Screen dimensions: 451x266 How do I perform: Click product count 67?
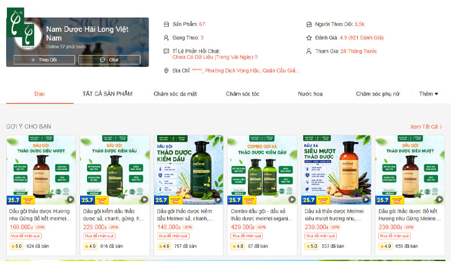click(x=202, y=24)
